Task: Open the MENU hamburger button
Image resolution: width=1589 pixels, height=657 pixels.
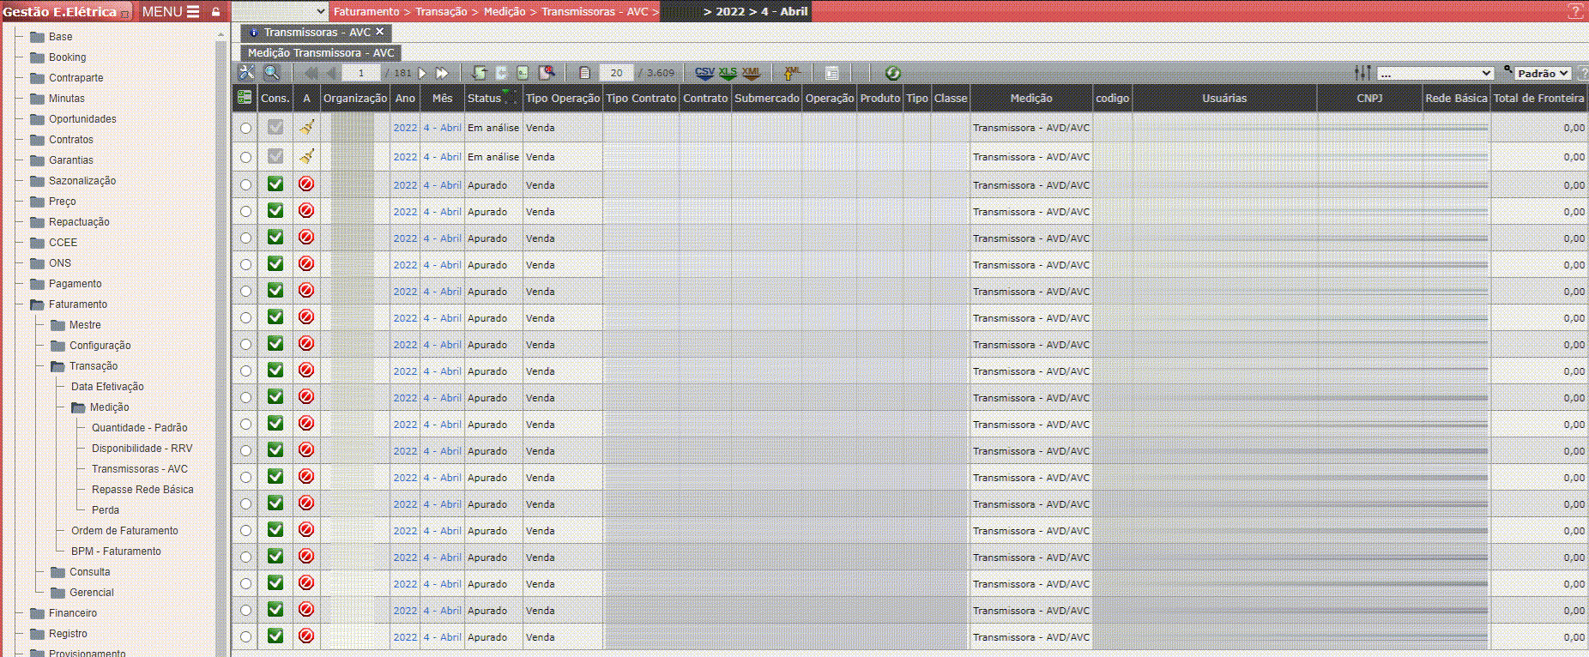Action: [170, 11]
